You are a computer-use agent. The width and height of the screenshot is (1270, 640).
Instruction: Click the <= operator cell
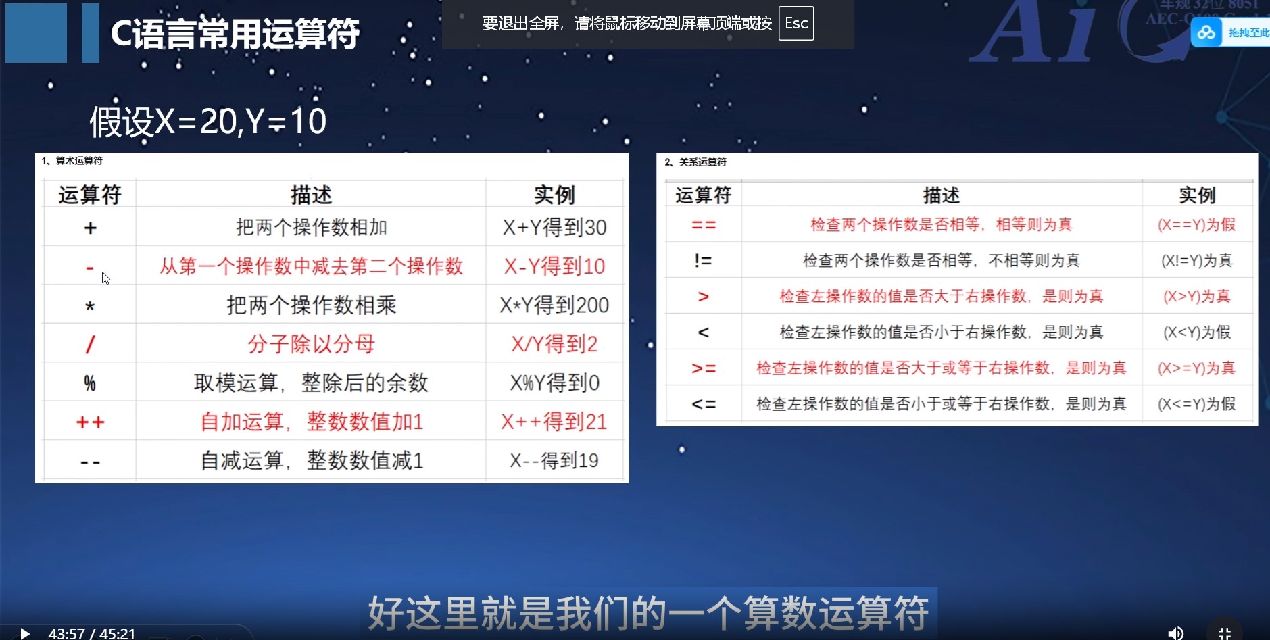(703, 404)
